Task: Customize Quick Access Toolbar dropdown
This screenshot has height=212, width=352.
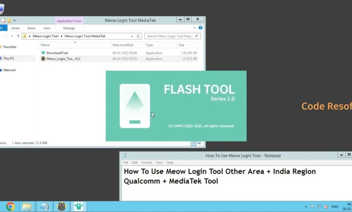Action: [x=14, y=20]
